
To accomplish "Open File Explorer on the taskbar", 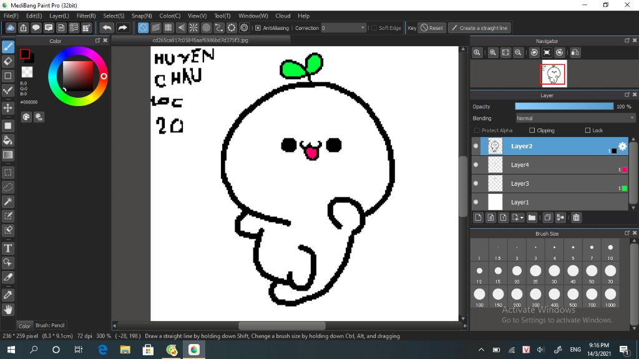I will [x=125, y=350].
